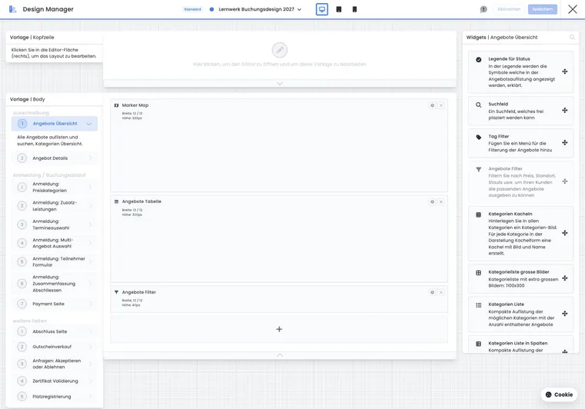This screenshot has height=409, width=585.
Task: Open Anmeldung: Preiskategorien template
Action: point(55,187)
